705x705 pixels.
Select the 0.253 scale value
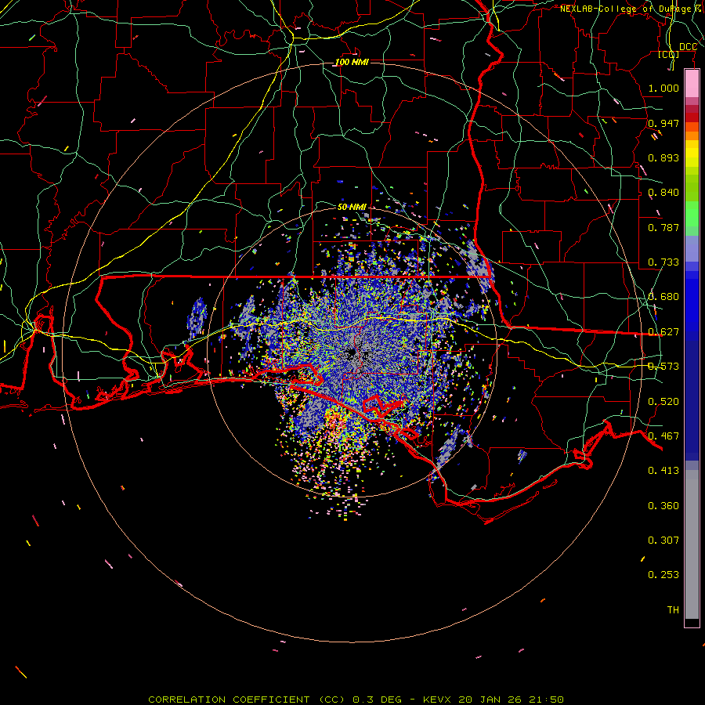[x=663, y=575]
